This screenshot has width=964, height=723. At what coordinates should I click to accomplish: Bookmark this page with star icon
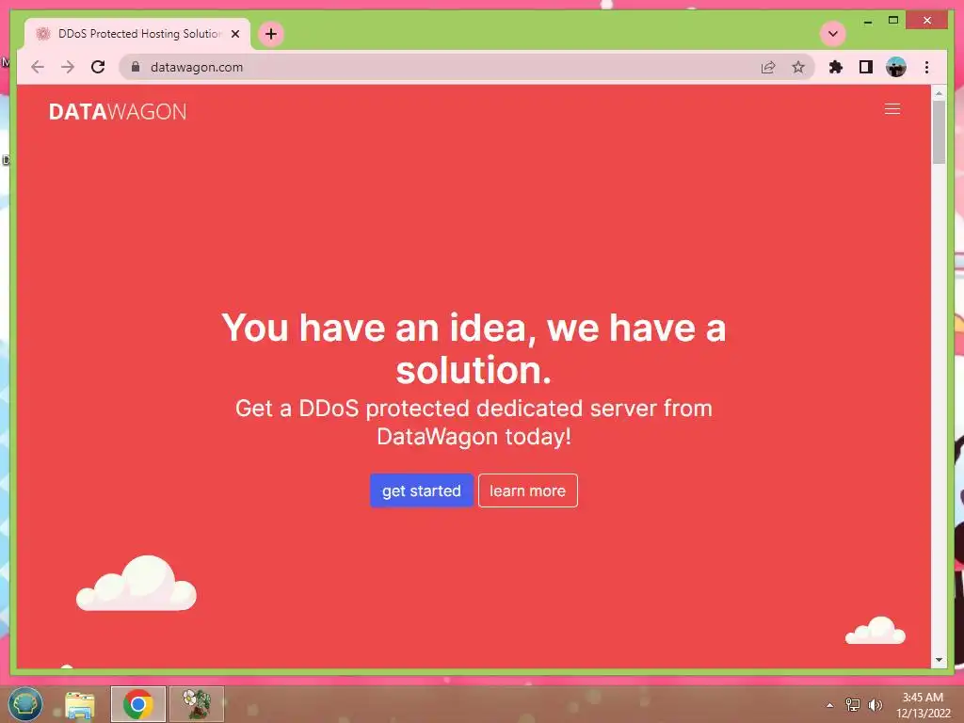point(798,67)
